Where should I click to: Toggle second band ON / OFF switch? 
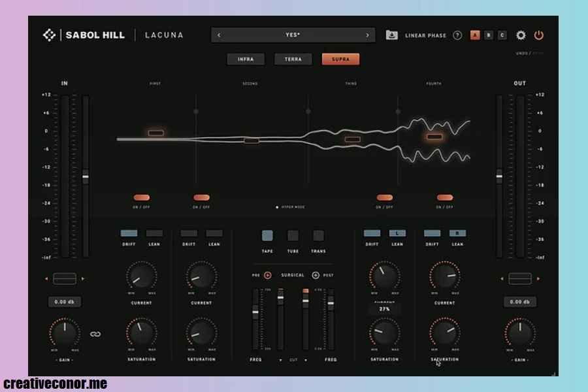click(201, 197)
